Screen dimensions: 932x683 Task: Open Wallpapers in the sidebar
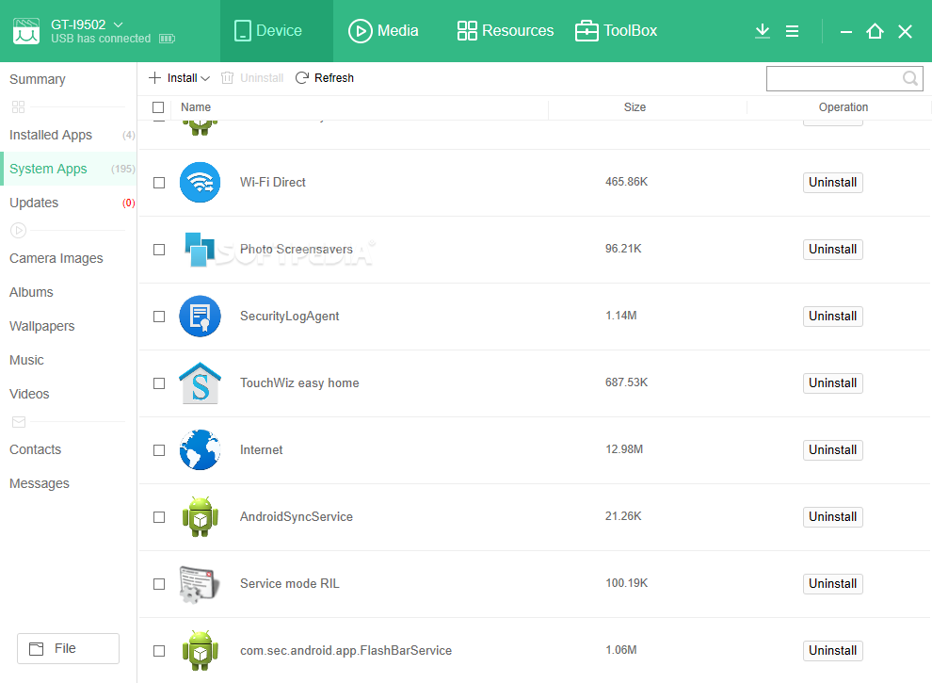coord(42,326)
